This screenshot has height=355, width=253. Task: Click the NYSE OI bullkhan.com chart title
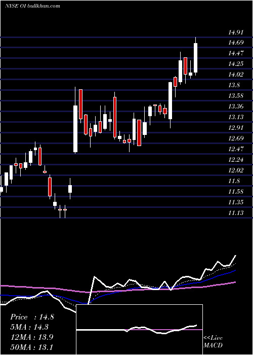(x=32, y=6)
